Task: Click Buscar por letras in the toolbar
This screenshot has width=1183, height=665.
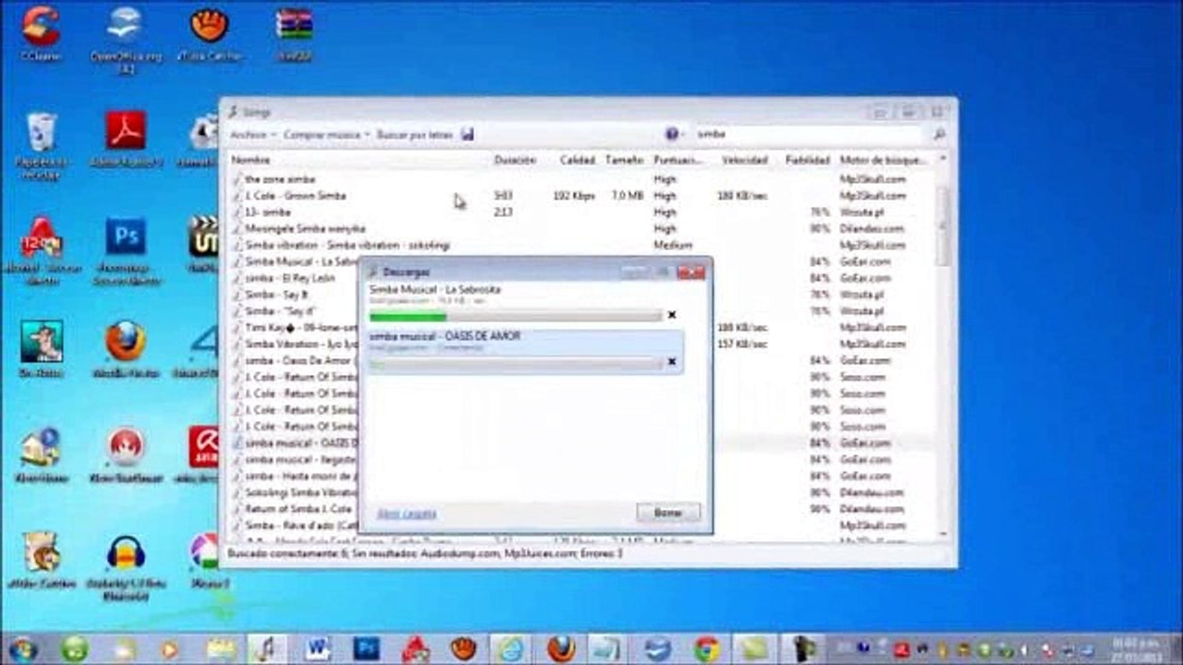Action: point(415,135)
